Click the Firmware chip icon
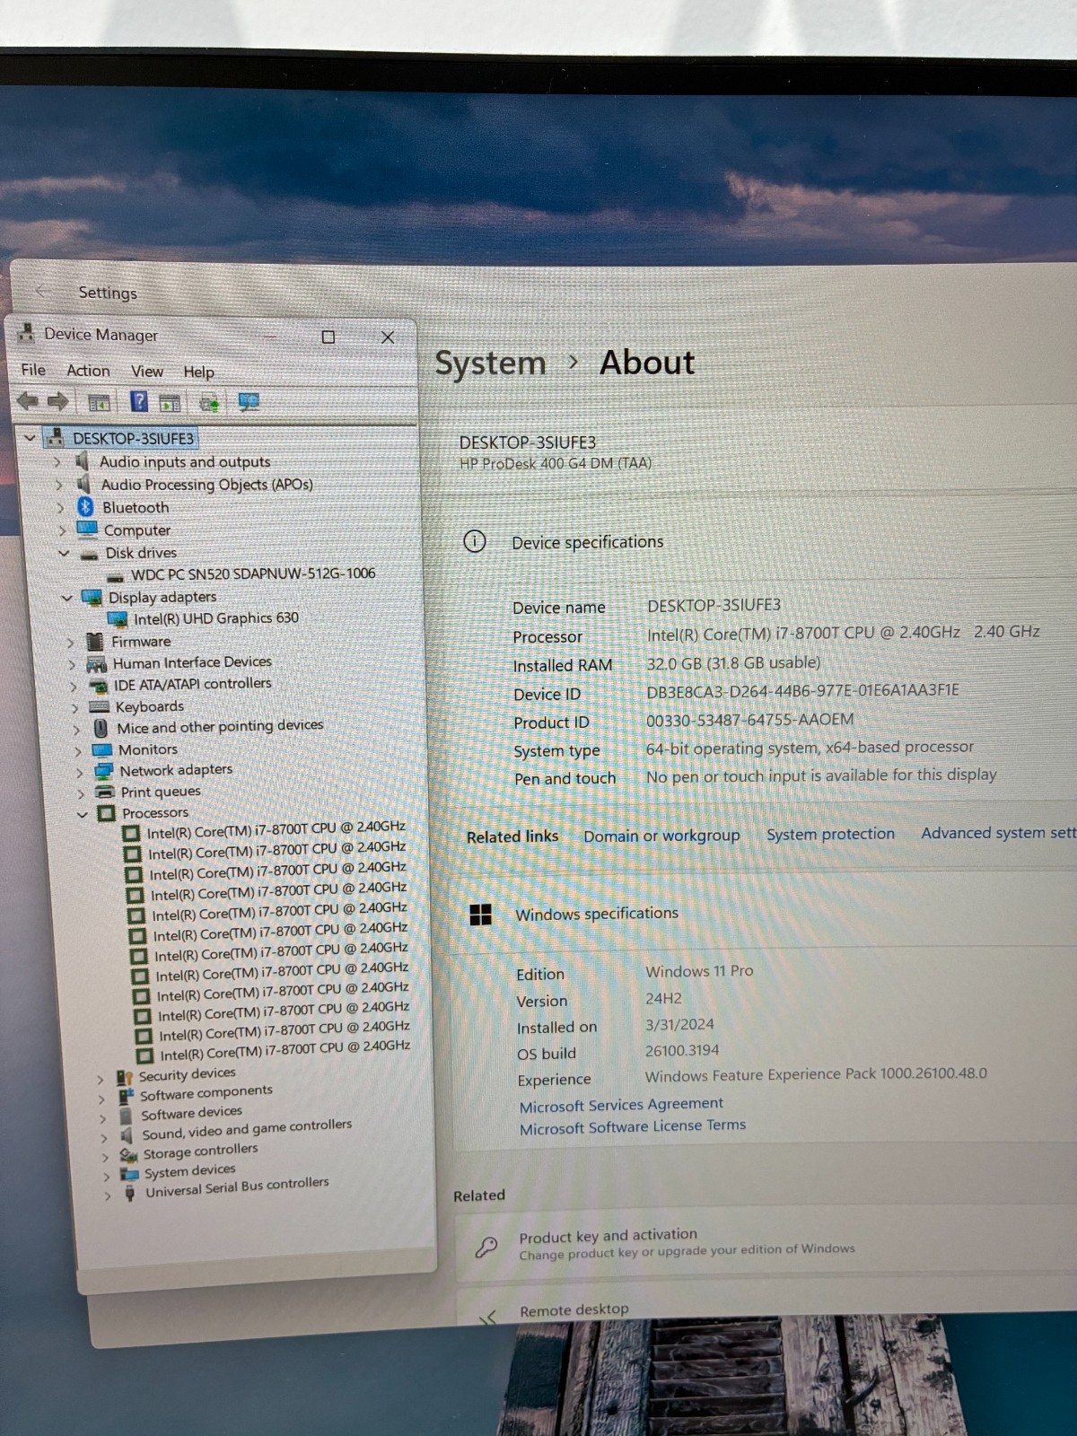The image size is (1077, 1436). [x=95, y=642]
